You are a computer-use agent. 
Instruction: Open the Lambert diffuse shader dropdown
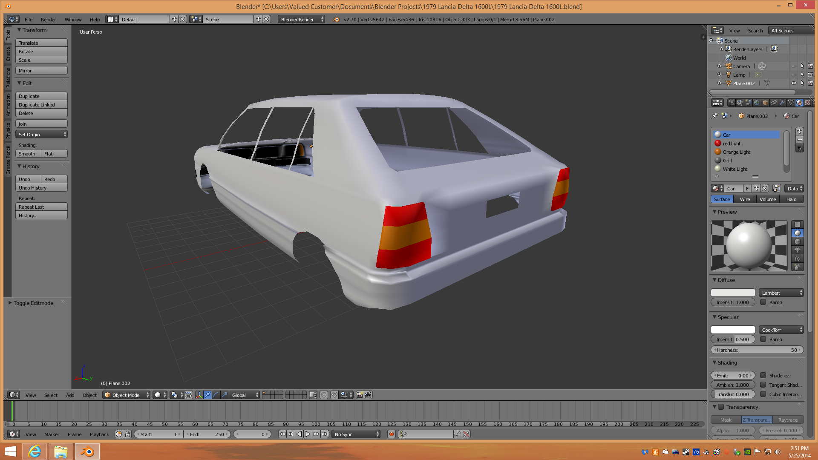click(x=781, y=293)
